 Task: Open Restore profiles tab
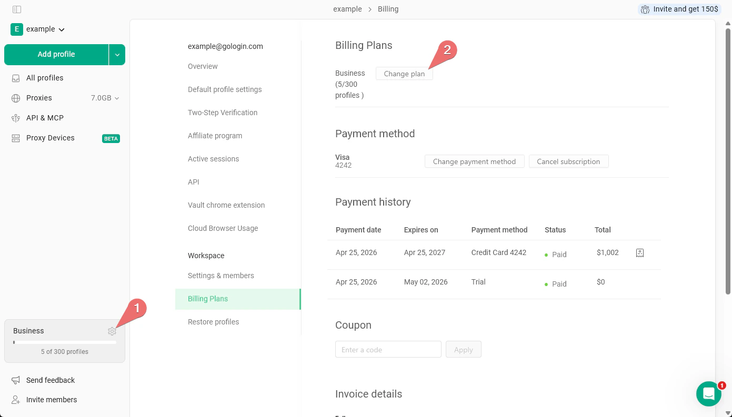(213, 322)
